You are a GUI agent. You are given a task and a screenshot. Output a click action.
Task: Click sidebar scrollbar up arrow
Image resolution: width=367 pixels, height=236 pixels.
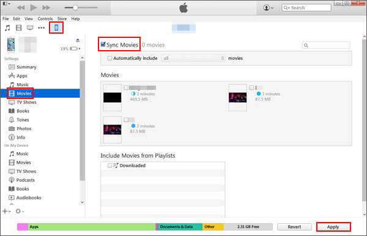(x=82, y=57)
